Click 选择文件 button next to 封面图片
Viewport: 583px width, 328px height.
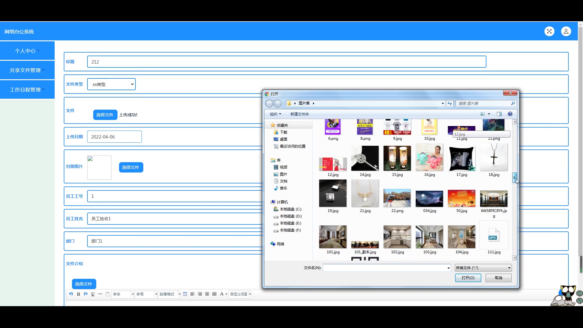(131, 167)
